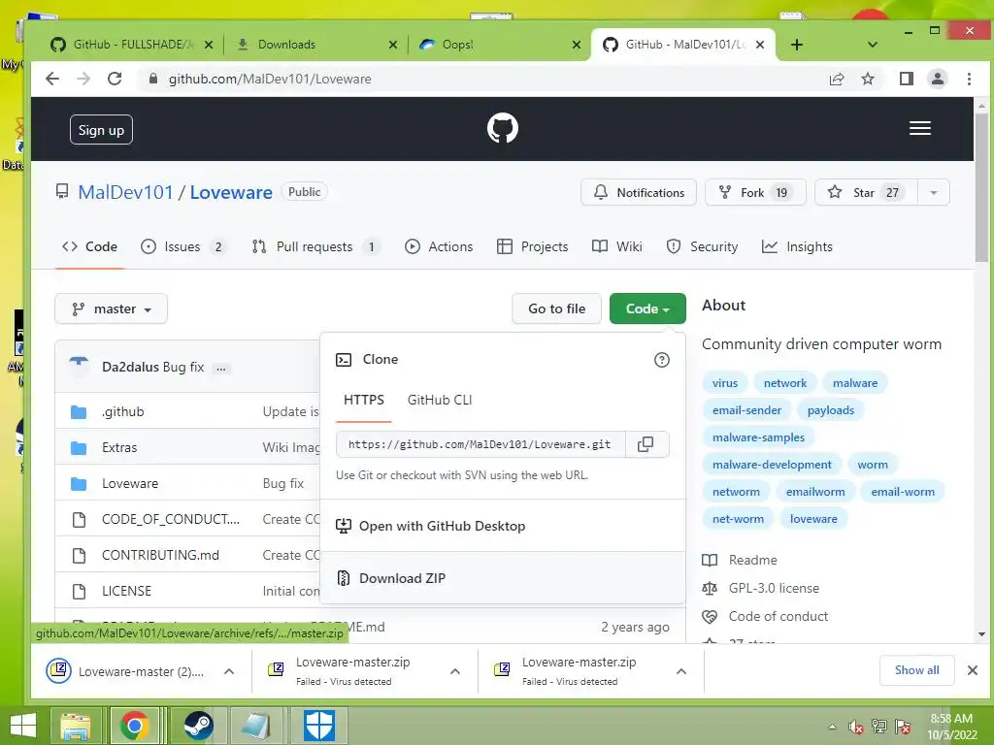
Task: Close the Oops! tab
Action: tap(577, 45)
